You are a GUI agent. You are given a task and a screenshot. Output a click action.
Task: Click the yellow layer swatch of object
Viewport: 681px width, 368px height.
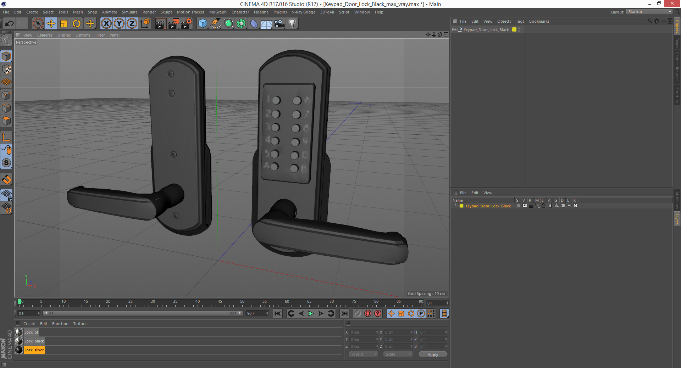tap(514, 29)
